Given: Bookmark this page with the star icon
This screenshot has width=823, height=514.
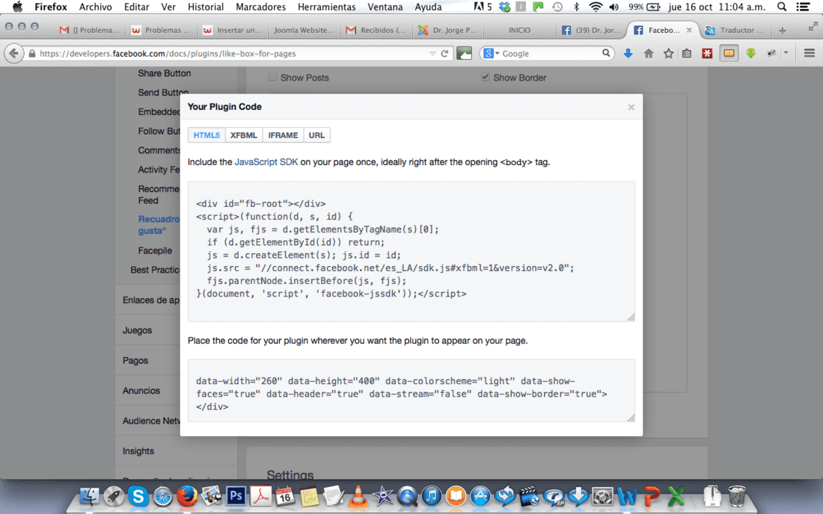Looking at the screenshot, I should coord(668,54).
